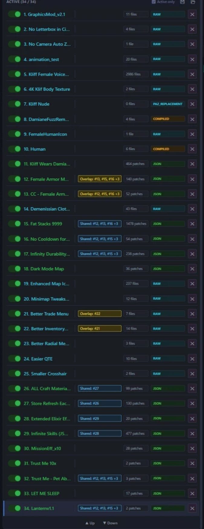Viewport: 204px width, 529px height.
Task: Uncheck the Active only checkbox
Action: (154, 2)
